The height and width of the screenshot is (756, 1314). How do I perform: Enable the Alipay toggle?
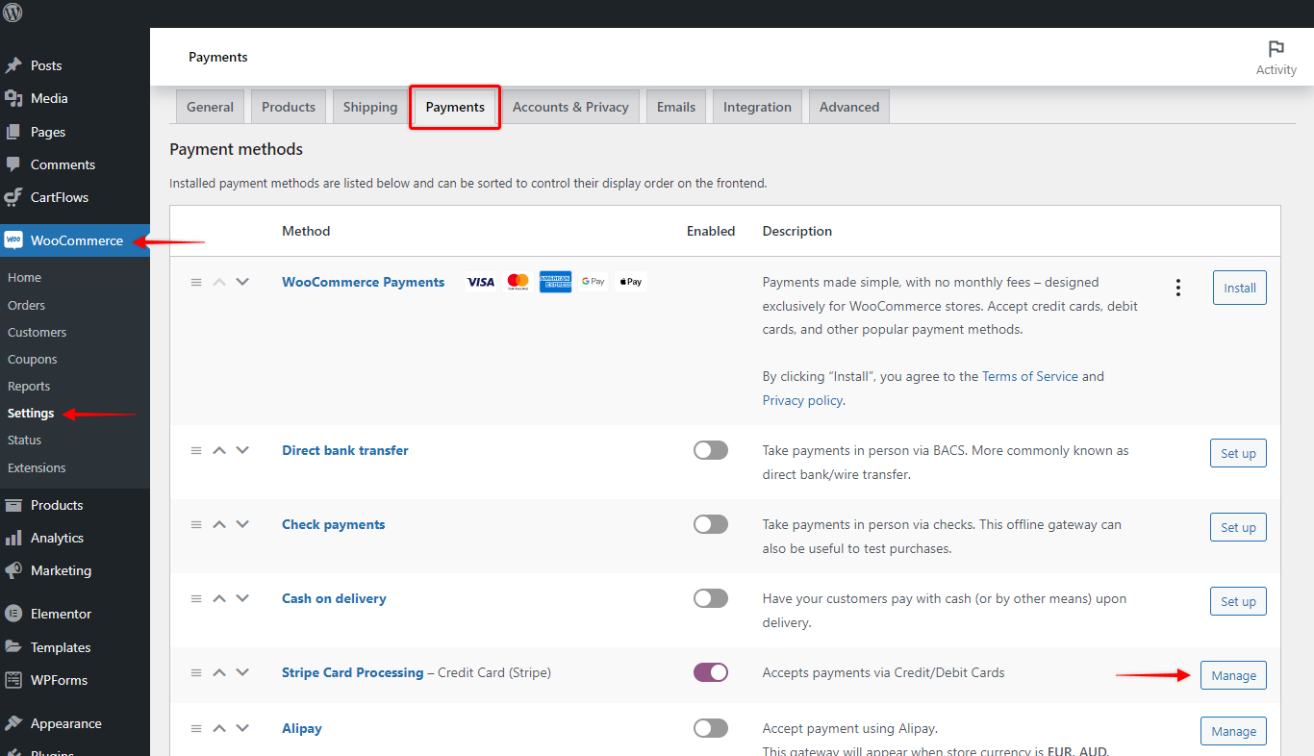pos(711,728)
